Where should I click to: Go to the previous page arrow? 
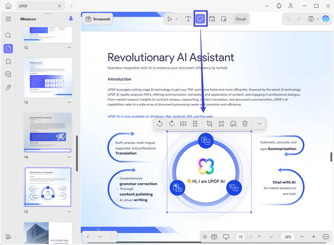(x=259, y=236)
